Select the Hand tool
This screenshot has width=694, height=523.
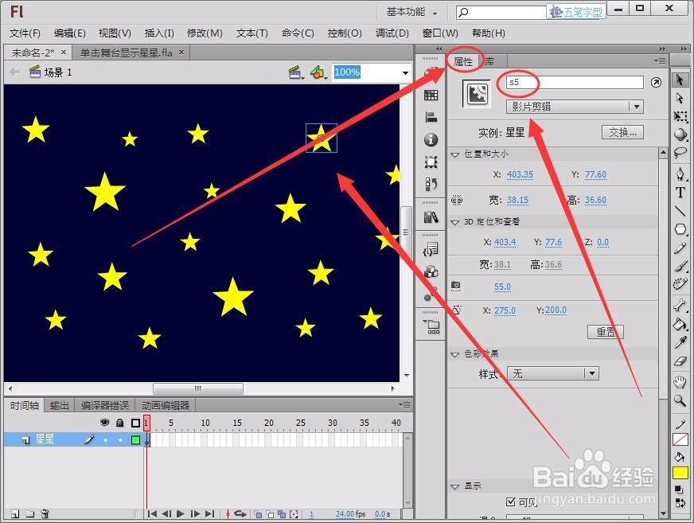(680, 381)
